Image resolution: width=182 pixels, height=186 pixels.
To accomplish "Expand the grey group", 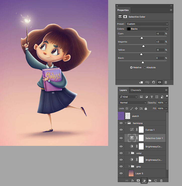I will (x=129, y=166).
